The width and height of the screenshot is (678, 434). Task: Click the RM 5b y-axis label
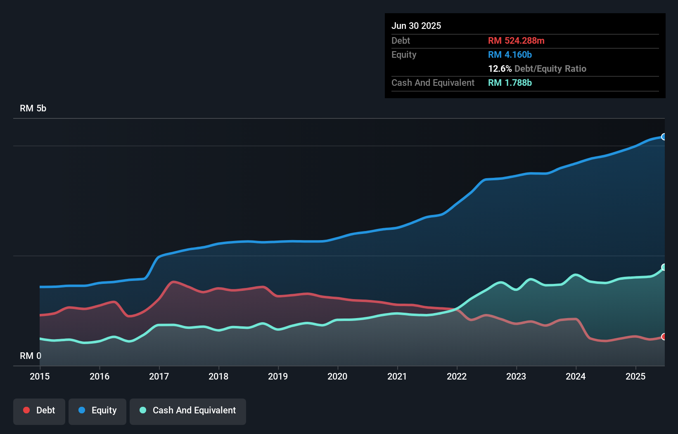(33, 108)
